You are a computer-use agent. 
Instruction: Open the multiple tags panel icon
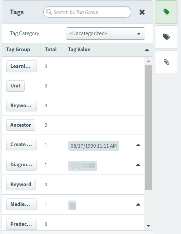click(x=166, y=37)
